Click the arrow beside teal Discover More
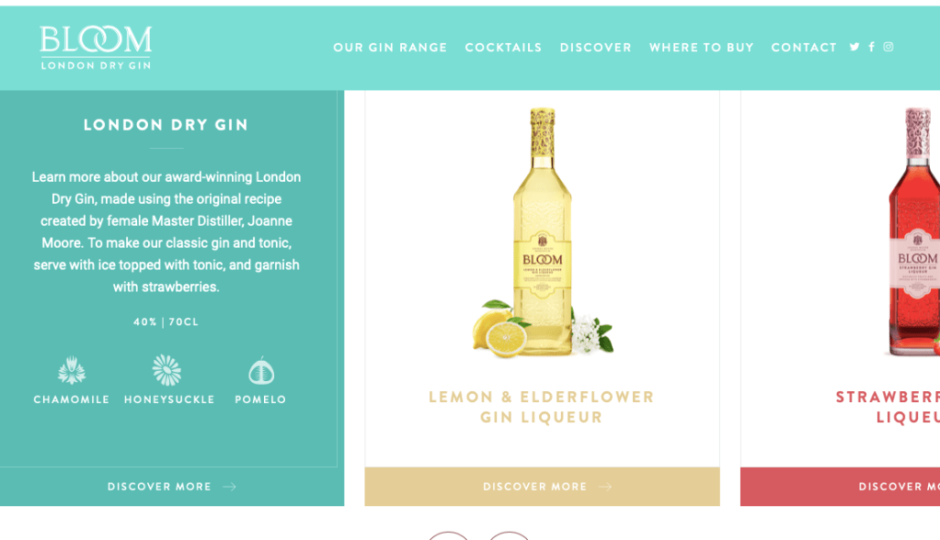The height and width of the screenshot is (540, 940). pos(230,487)
